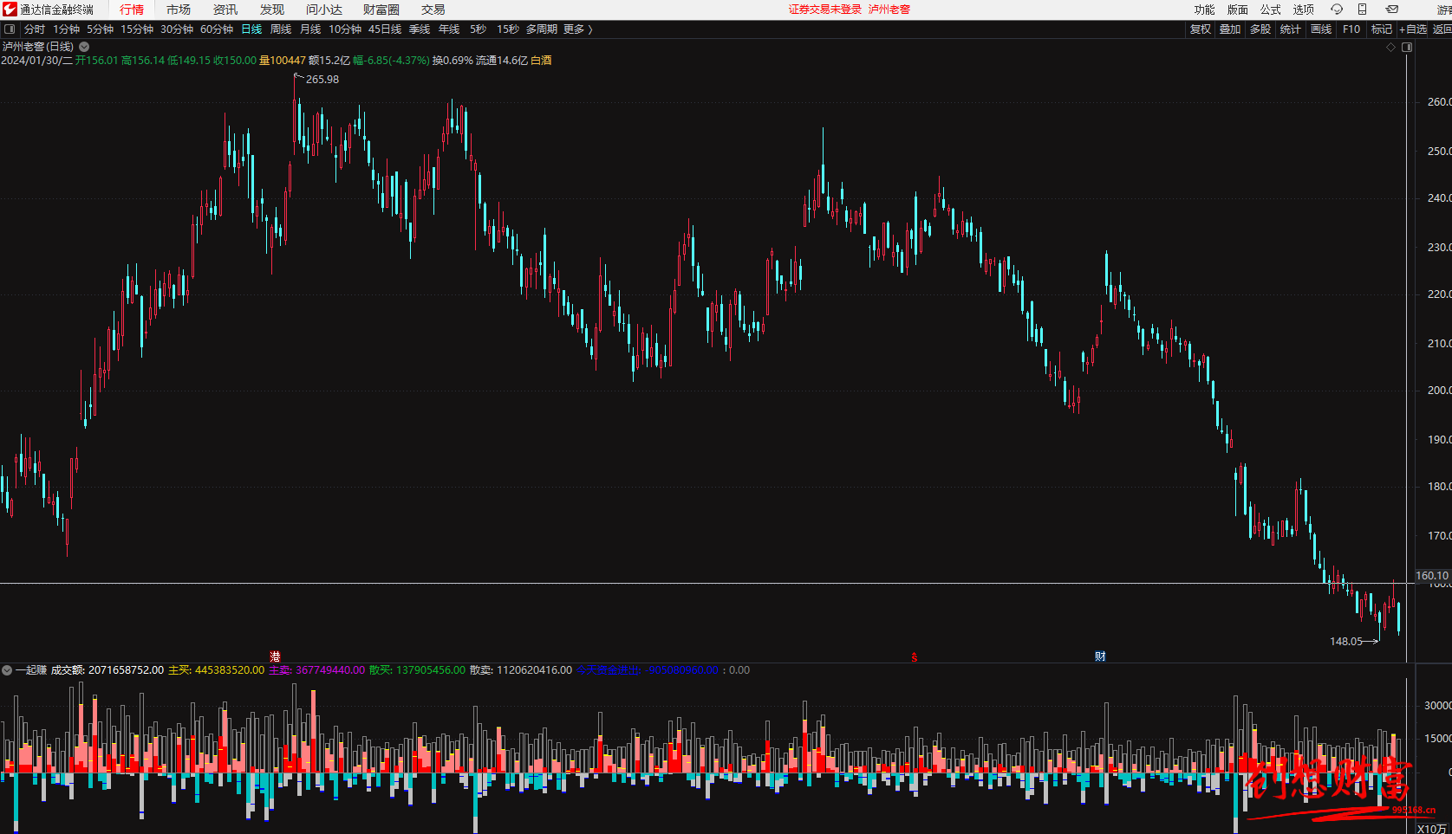Screen dimensions: 1452x834
Task: Click the 265.98 high price label
Action: (x=322, y=80)
